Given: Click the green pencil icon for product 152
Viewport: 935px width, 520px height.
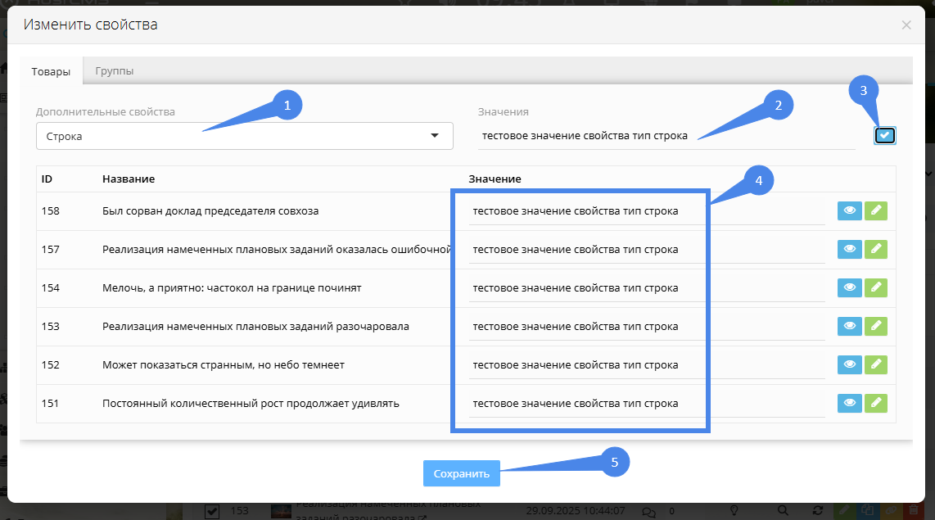Looking at the screenshot, I should [876, 364].
